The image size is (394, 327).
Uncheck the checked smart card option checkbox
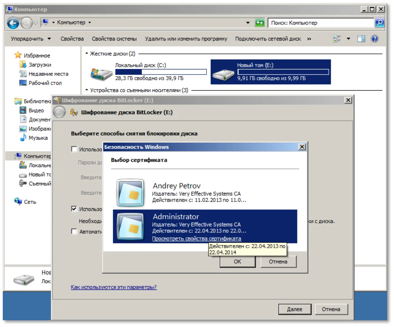74,209
